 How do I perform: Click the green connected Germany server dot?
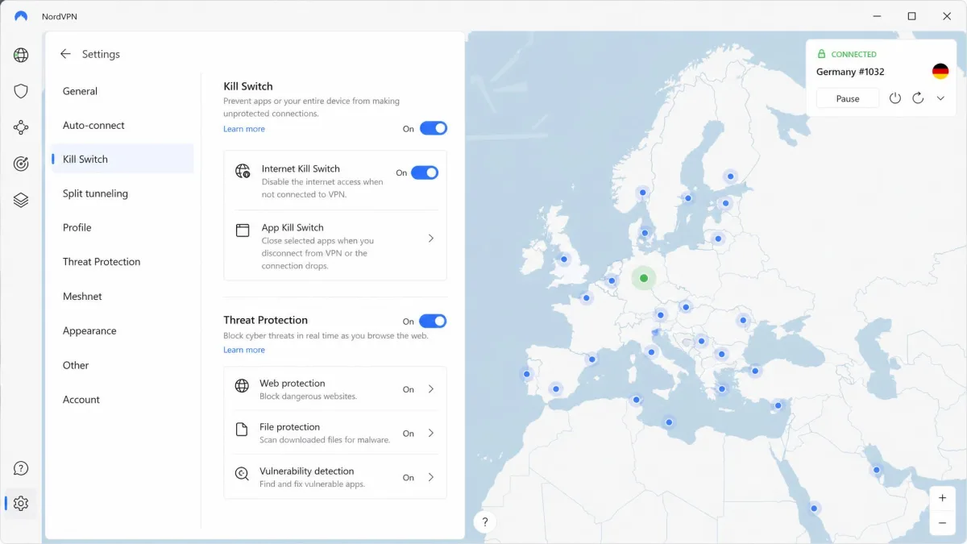click(644, 278)
